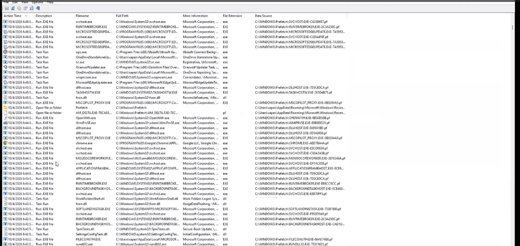Select data source SVCHOST.EXE-DF14C859.pf
This screenshot has height=246, width=520.
291,163
